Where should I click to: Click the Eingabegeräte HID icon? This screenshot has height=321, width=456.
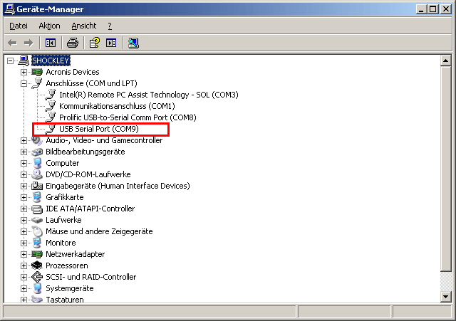37,186
